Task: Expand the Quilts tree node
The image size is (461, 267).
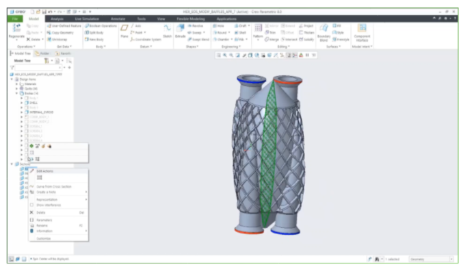Action: tap(17, 88)
